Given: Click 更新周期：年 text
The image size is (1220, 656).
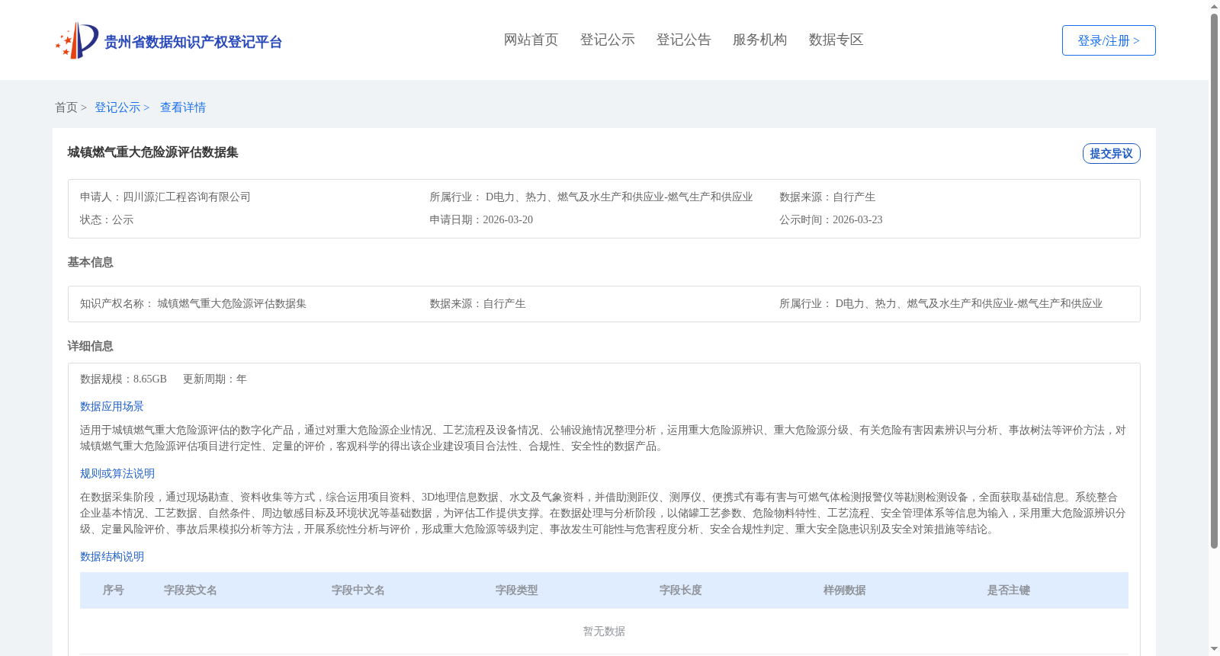Looking at the screenshot, I should [x=215, y=379].
